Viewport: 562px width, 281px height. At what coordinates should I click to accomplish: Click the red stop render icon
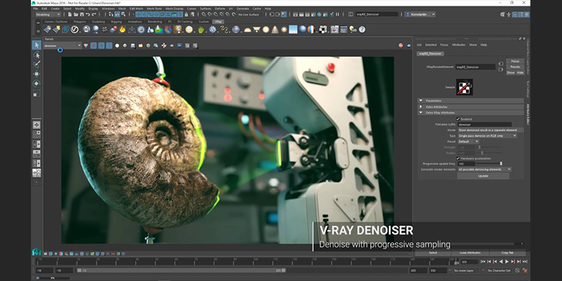coord(400,46)
